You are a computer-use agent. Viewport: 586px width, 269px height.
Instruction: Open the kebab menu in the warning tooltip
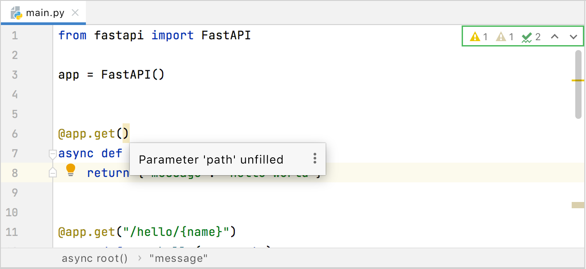314,158
